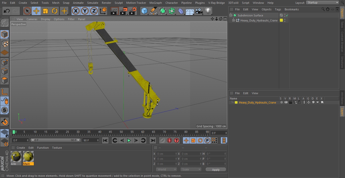Open the MoGraph menu
This screenshot has height=178, width=345.
pos(156,3)
